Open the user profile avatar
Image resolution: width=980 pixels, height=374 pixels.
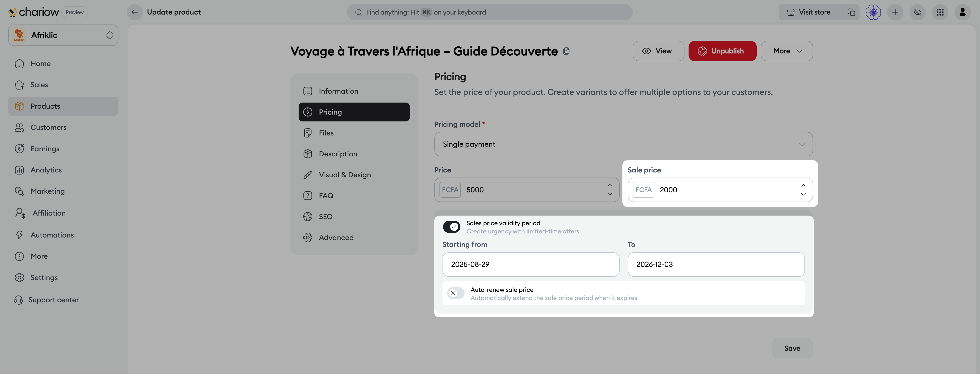coord(962,12)
